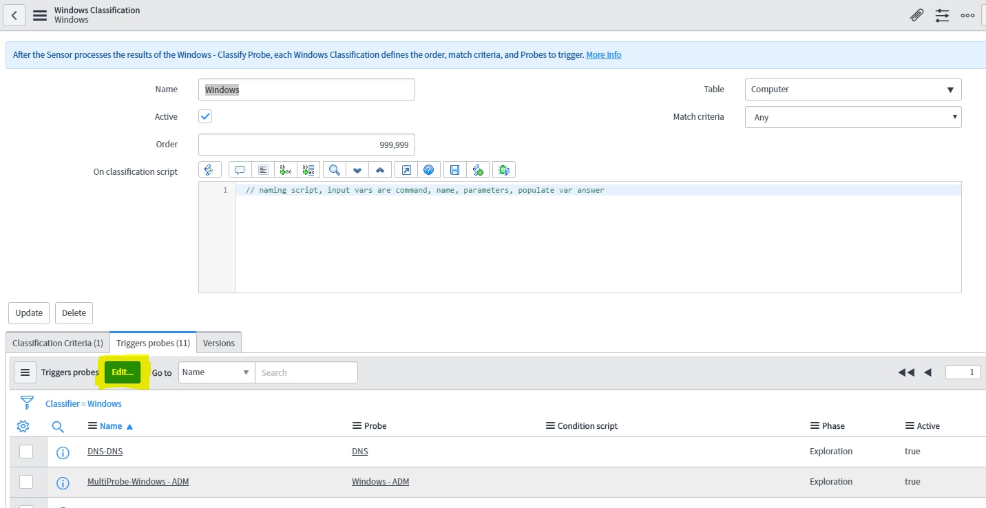Open the Windows - ADM probe link

pyautogui.click(x=380, y=482)
